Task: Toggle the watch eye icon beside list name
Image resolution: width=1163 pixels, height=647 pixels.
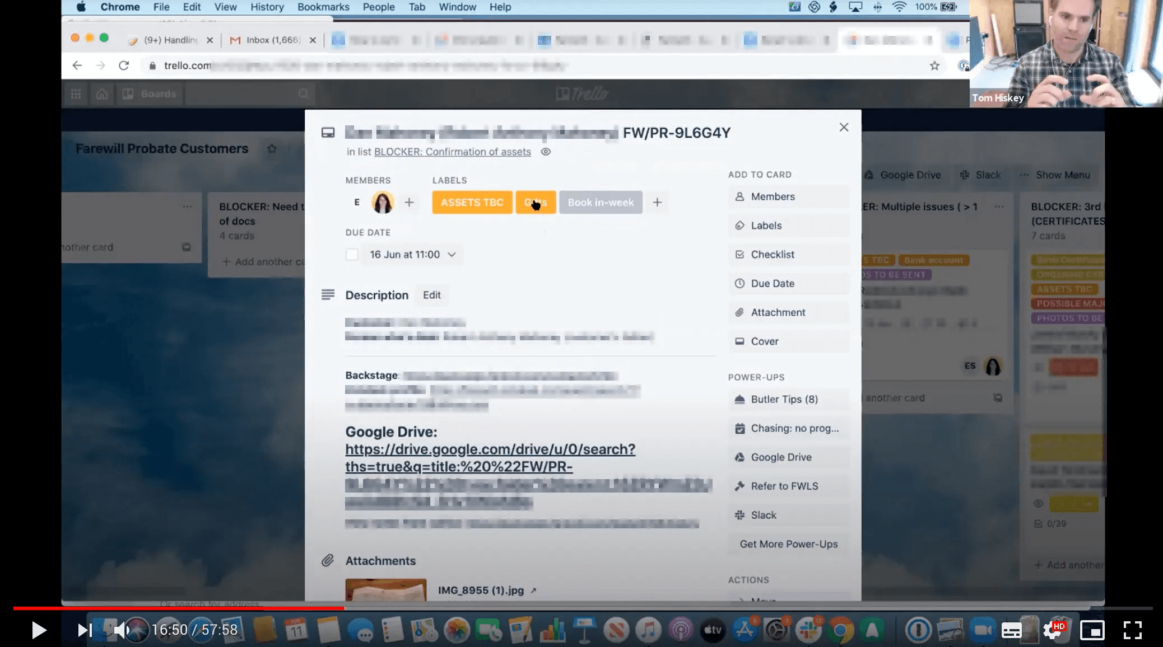Action: point(546,152)
